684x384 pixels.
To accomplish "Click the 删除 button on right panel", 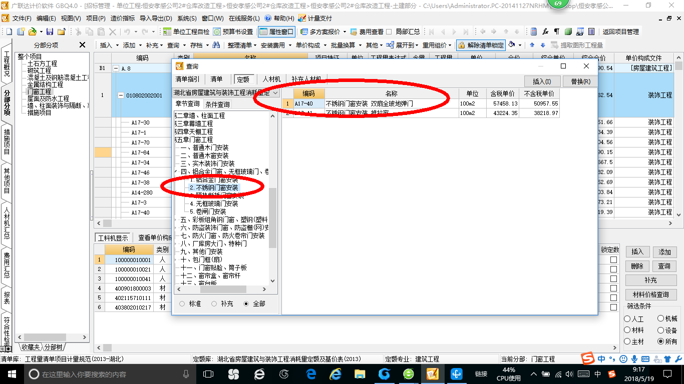I will 637,266.
